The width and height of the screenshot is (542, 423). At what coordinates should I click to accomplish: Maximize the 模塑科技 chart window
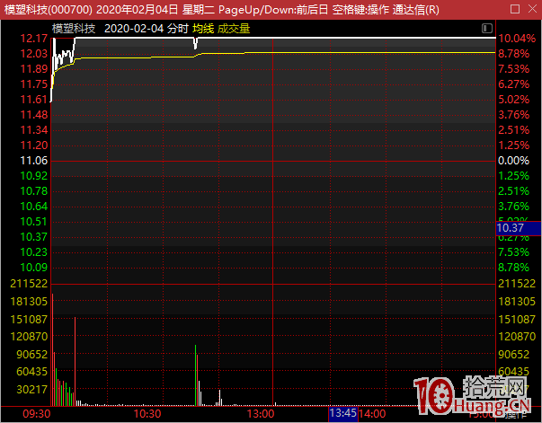[x=515, y=9]
